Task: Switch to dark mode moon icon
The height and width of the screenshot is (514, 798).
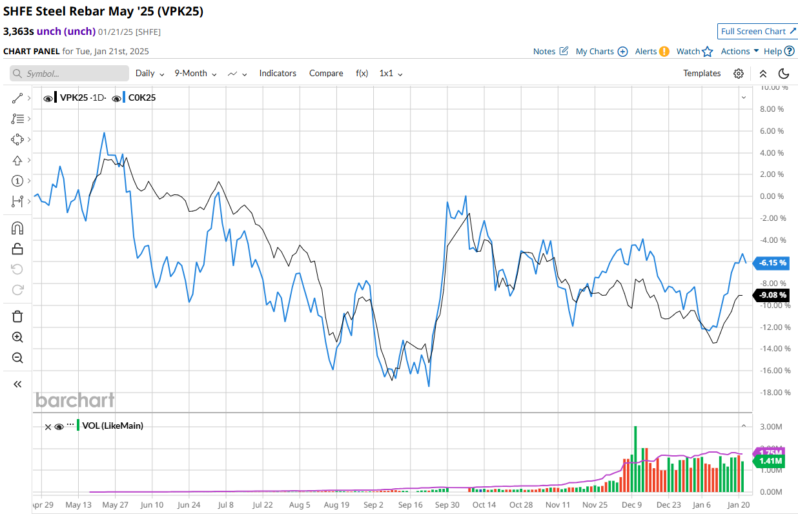Action: 784,74
